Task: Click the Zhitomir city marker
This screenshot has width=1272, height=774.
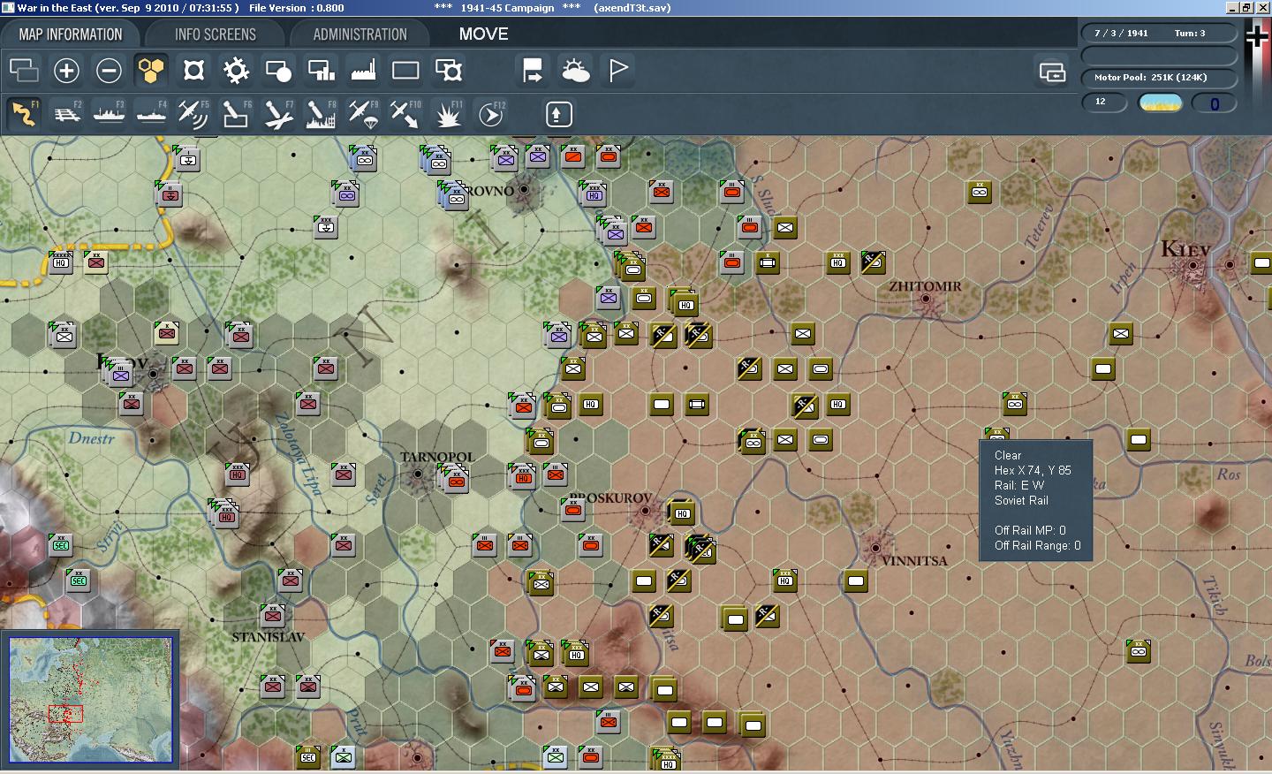Action: [926, 300]
